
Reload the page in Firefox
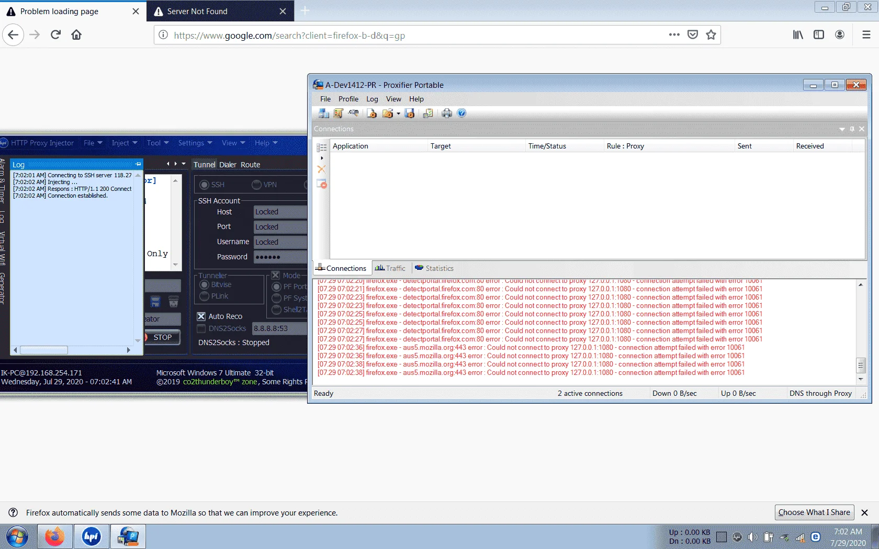coord(56,35)
